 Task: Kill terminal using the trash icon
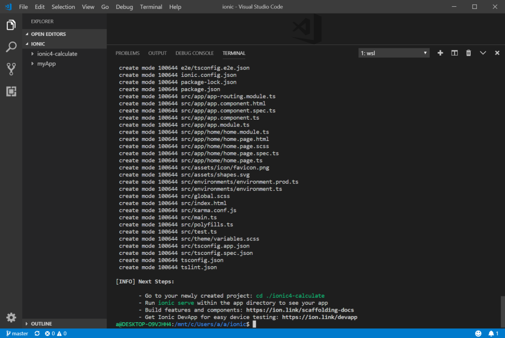(x=469, y=53)
